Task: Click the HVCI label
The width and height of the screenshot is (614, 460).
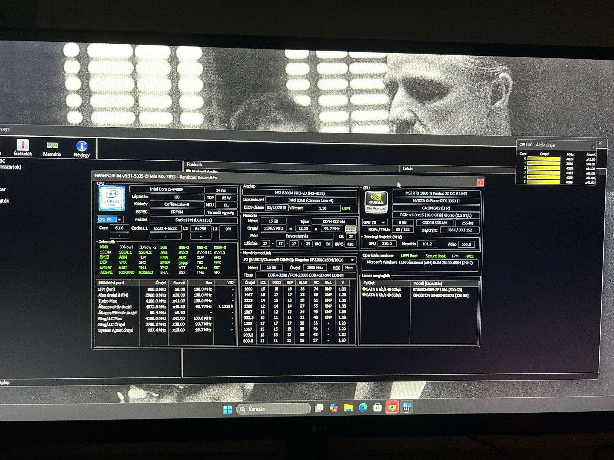Action: pyautogui.click(x=469, y=256)
